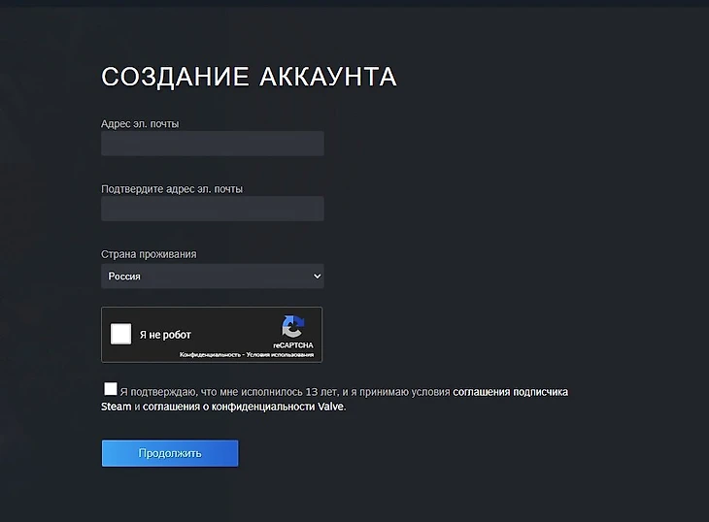The width and height of the screenshot is (709, 522).
Task: Click the 'Я не робот' text
Action: click(165, 335)
